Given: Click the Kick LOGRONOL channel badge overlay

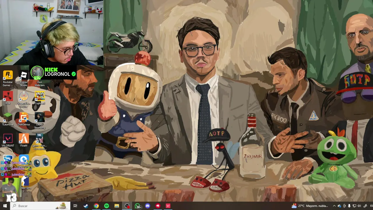Looking at the screenshot, I should [x=54, y=73].
